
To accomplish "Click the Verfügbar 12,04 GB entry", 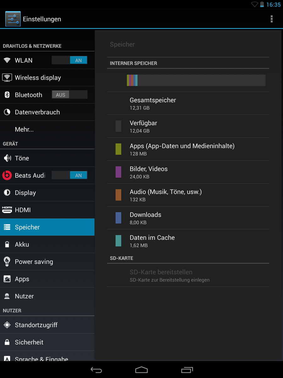I will [x=188, y=126].
